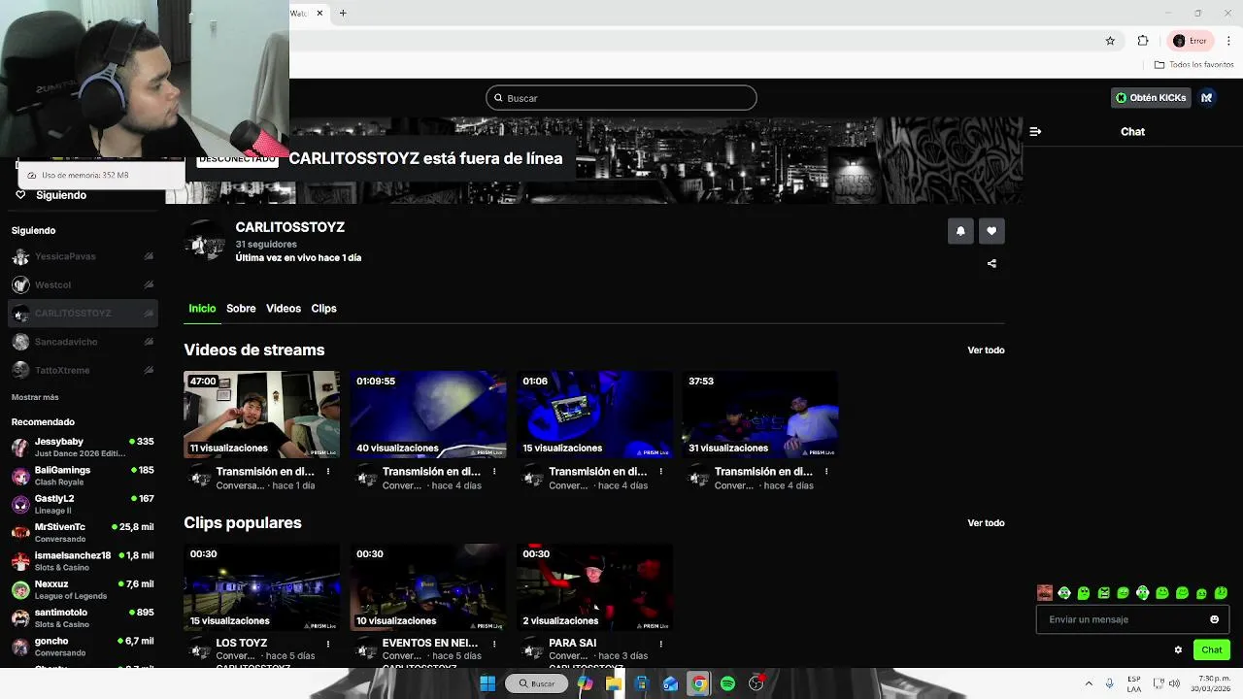
Task: Click the taskbar Buscar search box
Action: (x=537, y=683)
